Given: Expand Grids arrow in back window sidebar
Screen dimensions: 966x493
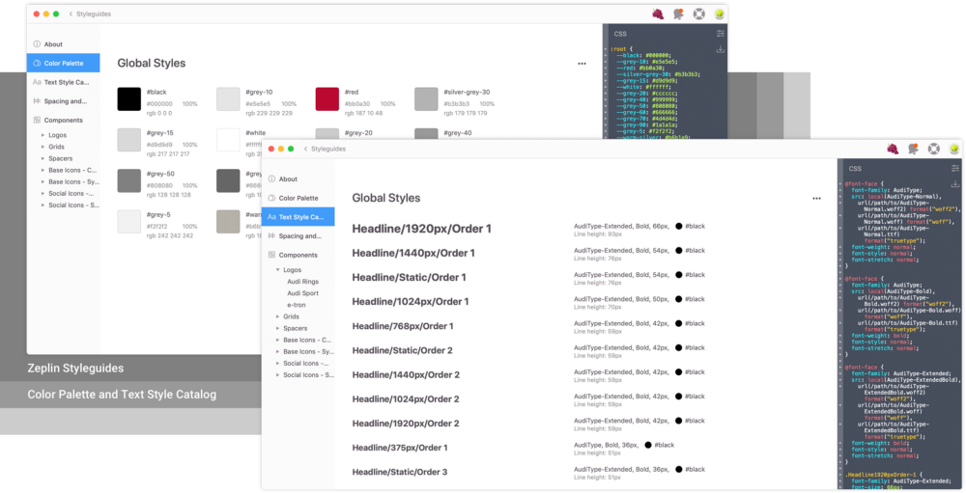Looking at the screenshot, I should (x=43, y=147).
